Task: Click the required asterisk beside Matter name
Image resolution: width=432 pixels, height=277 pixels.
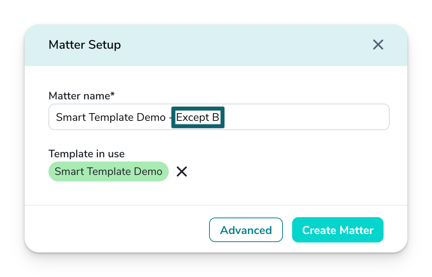Action: click(113, 95)
